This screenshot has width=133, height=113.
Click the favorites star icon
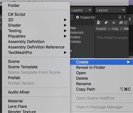point(114,23)
